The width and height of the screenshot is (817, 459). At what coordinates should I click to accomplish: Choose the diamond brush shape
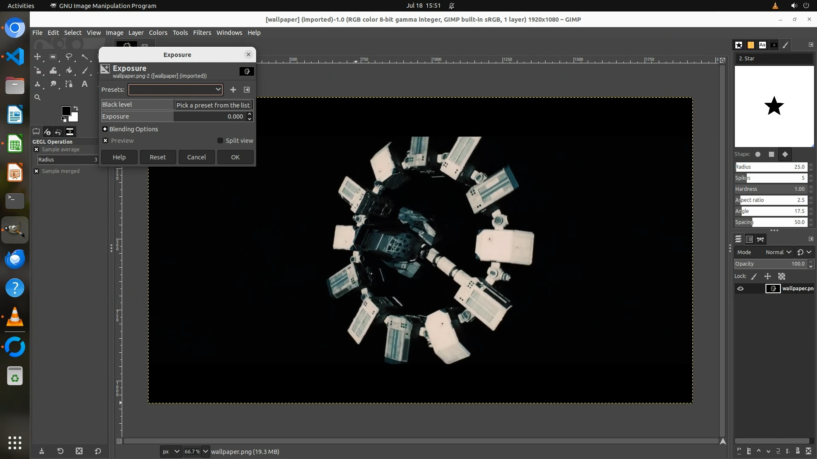coord(785,154)
